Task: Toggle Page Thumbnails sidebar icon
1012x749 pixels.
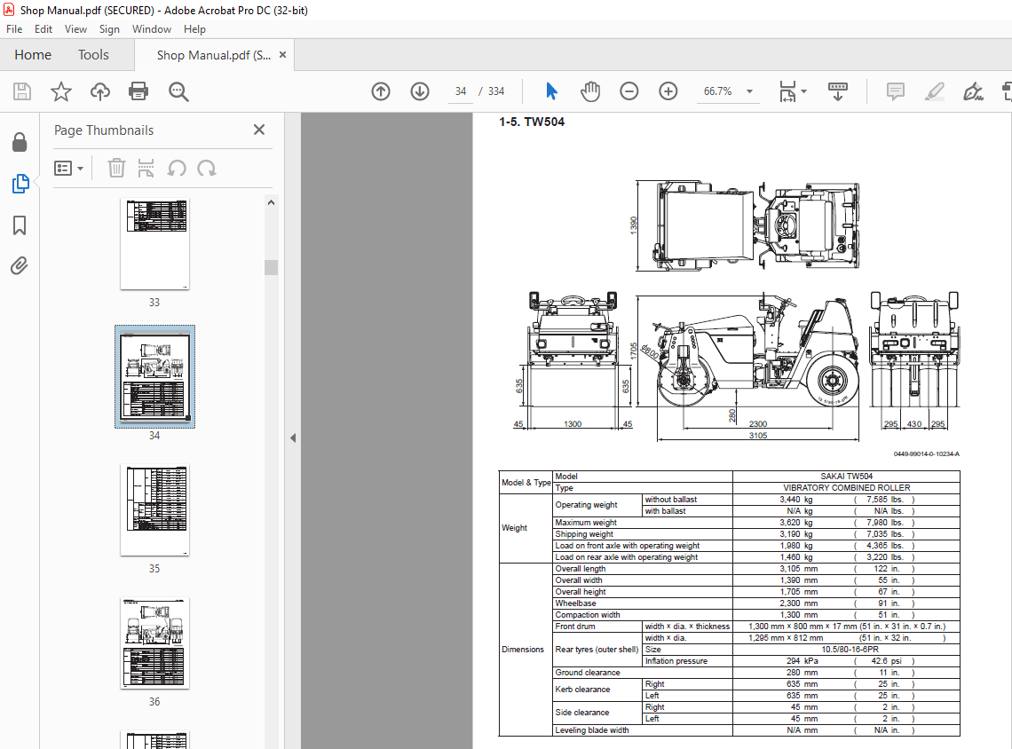Action: coord(20,184)
